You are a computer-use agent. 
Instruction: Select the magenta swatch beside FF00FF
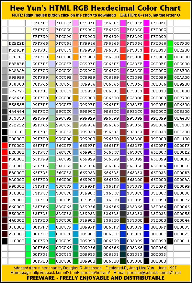click(146, 23)
